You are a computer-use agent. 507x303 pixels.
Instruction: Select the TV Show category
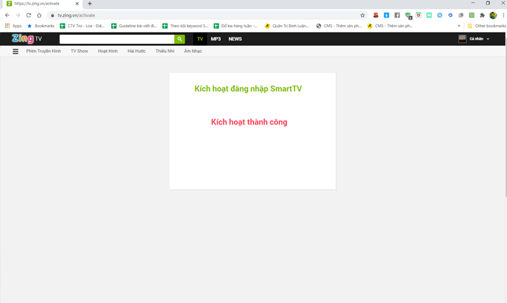coord(79,51)
